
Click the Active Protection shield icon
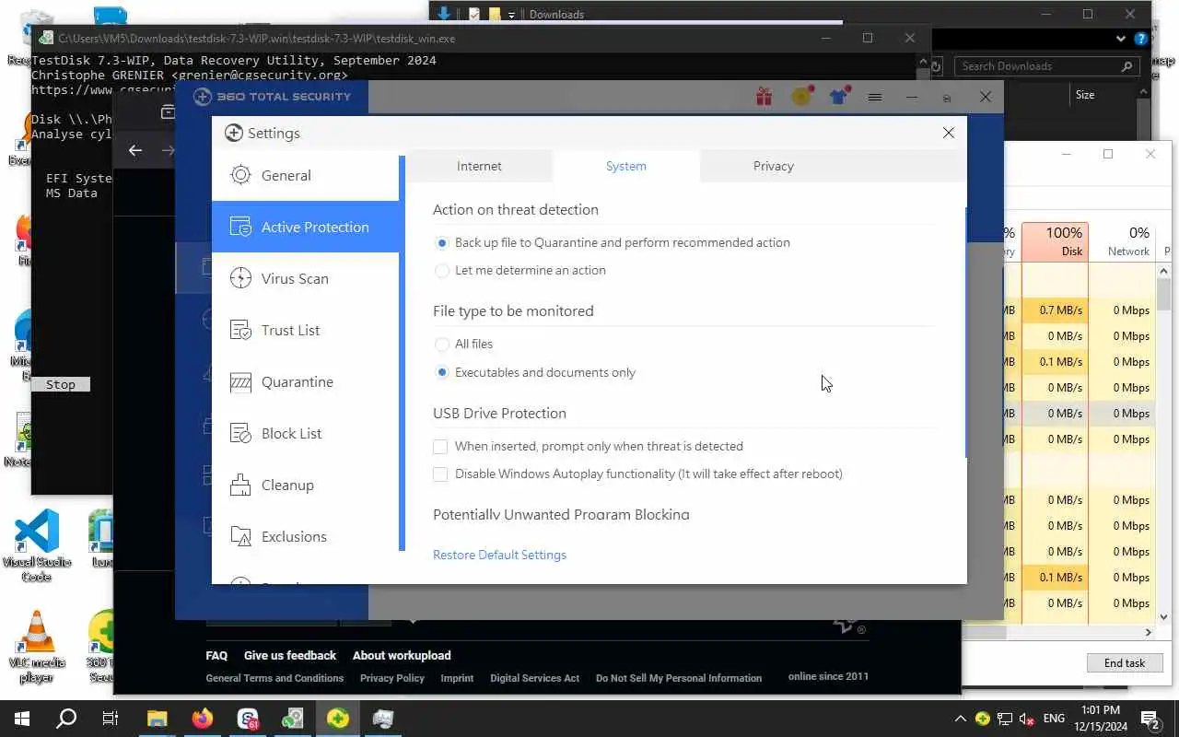(x=240, y=227)
